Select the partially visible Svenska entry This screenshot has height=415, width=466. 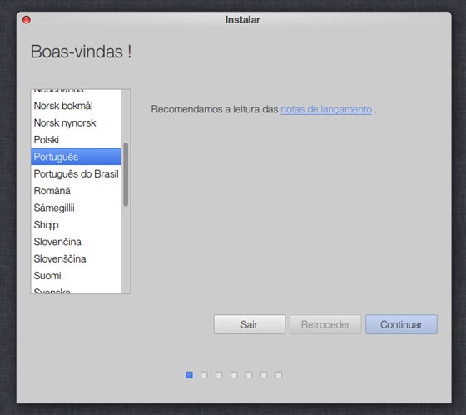76,289
